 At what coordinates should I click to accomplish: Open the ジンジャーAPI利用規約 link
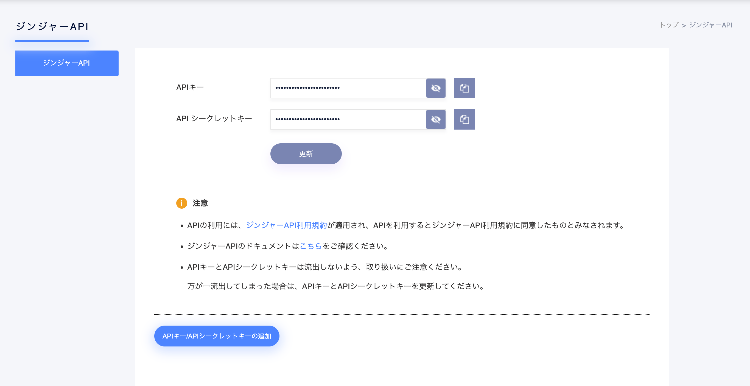(287, 225)
